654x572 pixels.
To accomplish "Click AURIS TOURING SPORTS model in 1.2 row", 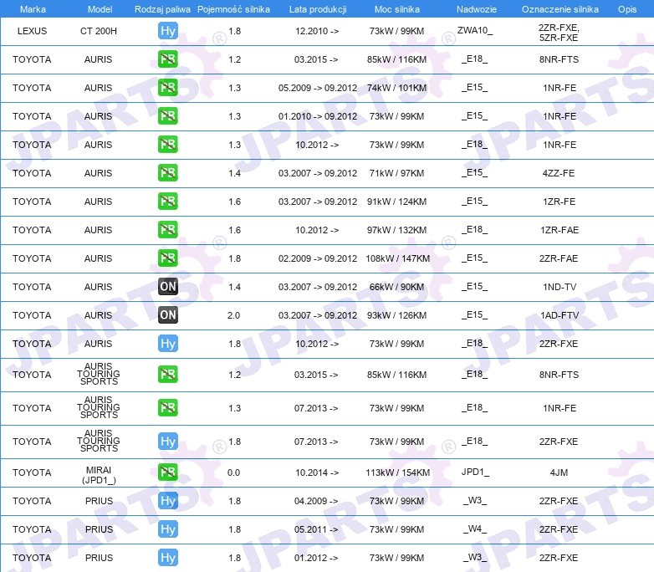I will pos(99,374).
